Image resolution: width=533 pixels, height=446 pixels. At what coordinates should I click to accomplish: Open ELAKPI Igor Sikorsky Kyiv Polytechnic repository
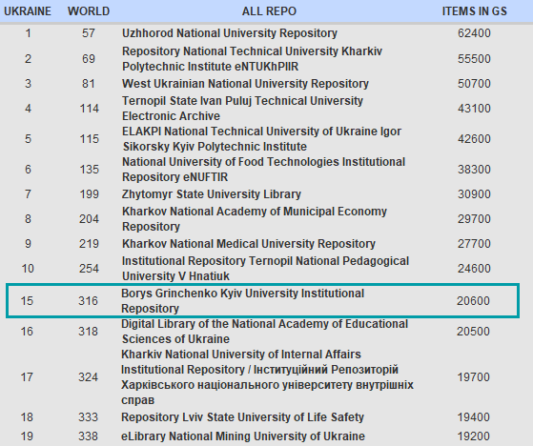[261, 139]
